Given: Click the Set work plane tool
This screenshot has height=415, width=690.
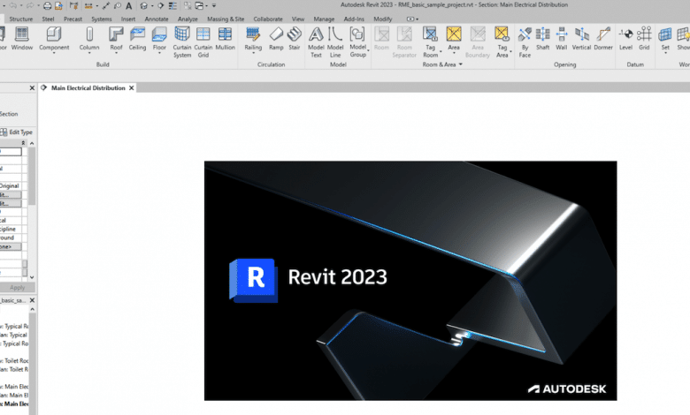Looking at the screenshot, I should 665,39.
